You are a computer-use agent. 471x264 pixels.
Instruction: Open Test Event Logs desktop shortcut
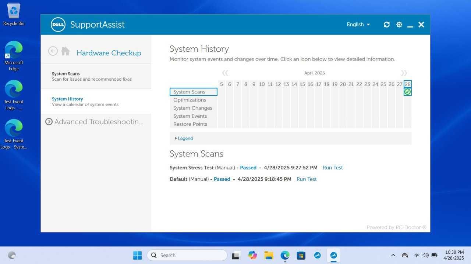tap(14, 95)
